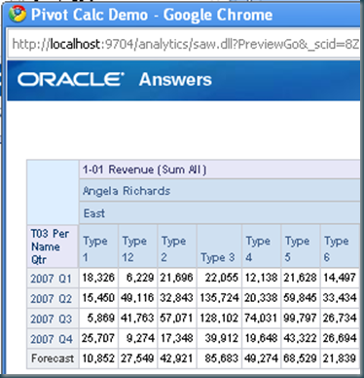Click the value 49,116 in 2007 Q2
364x378 pixels.
tap(137, 298)
